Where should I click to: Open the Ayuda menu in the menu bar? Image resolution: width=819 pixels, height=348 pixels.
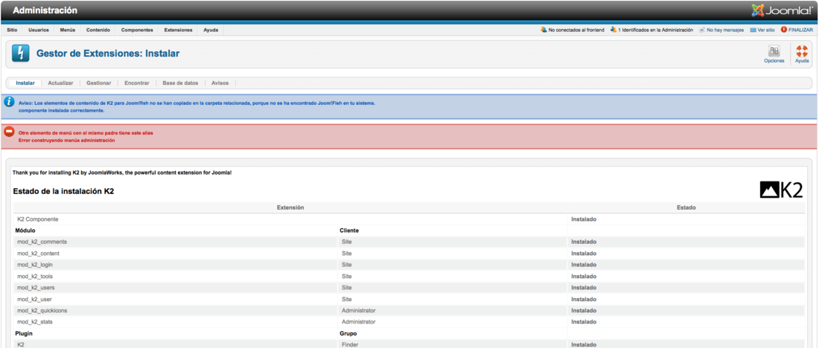coord(211,30)
